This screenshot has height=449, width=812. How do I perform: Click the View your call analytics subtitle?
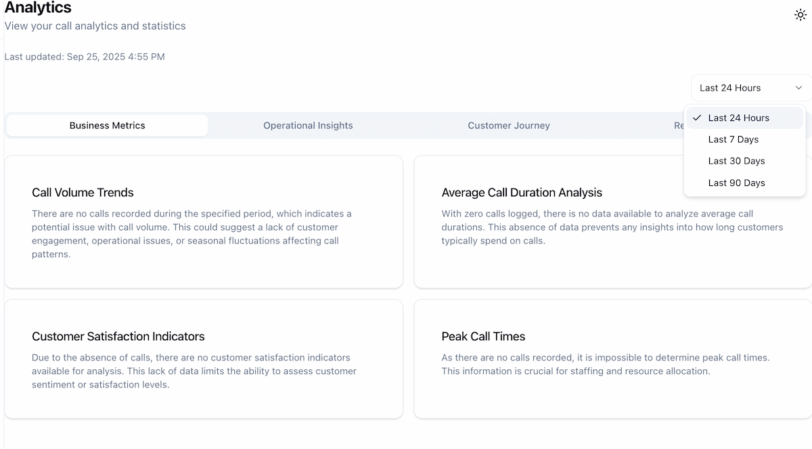95,26
